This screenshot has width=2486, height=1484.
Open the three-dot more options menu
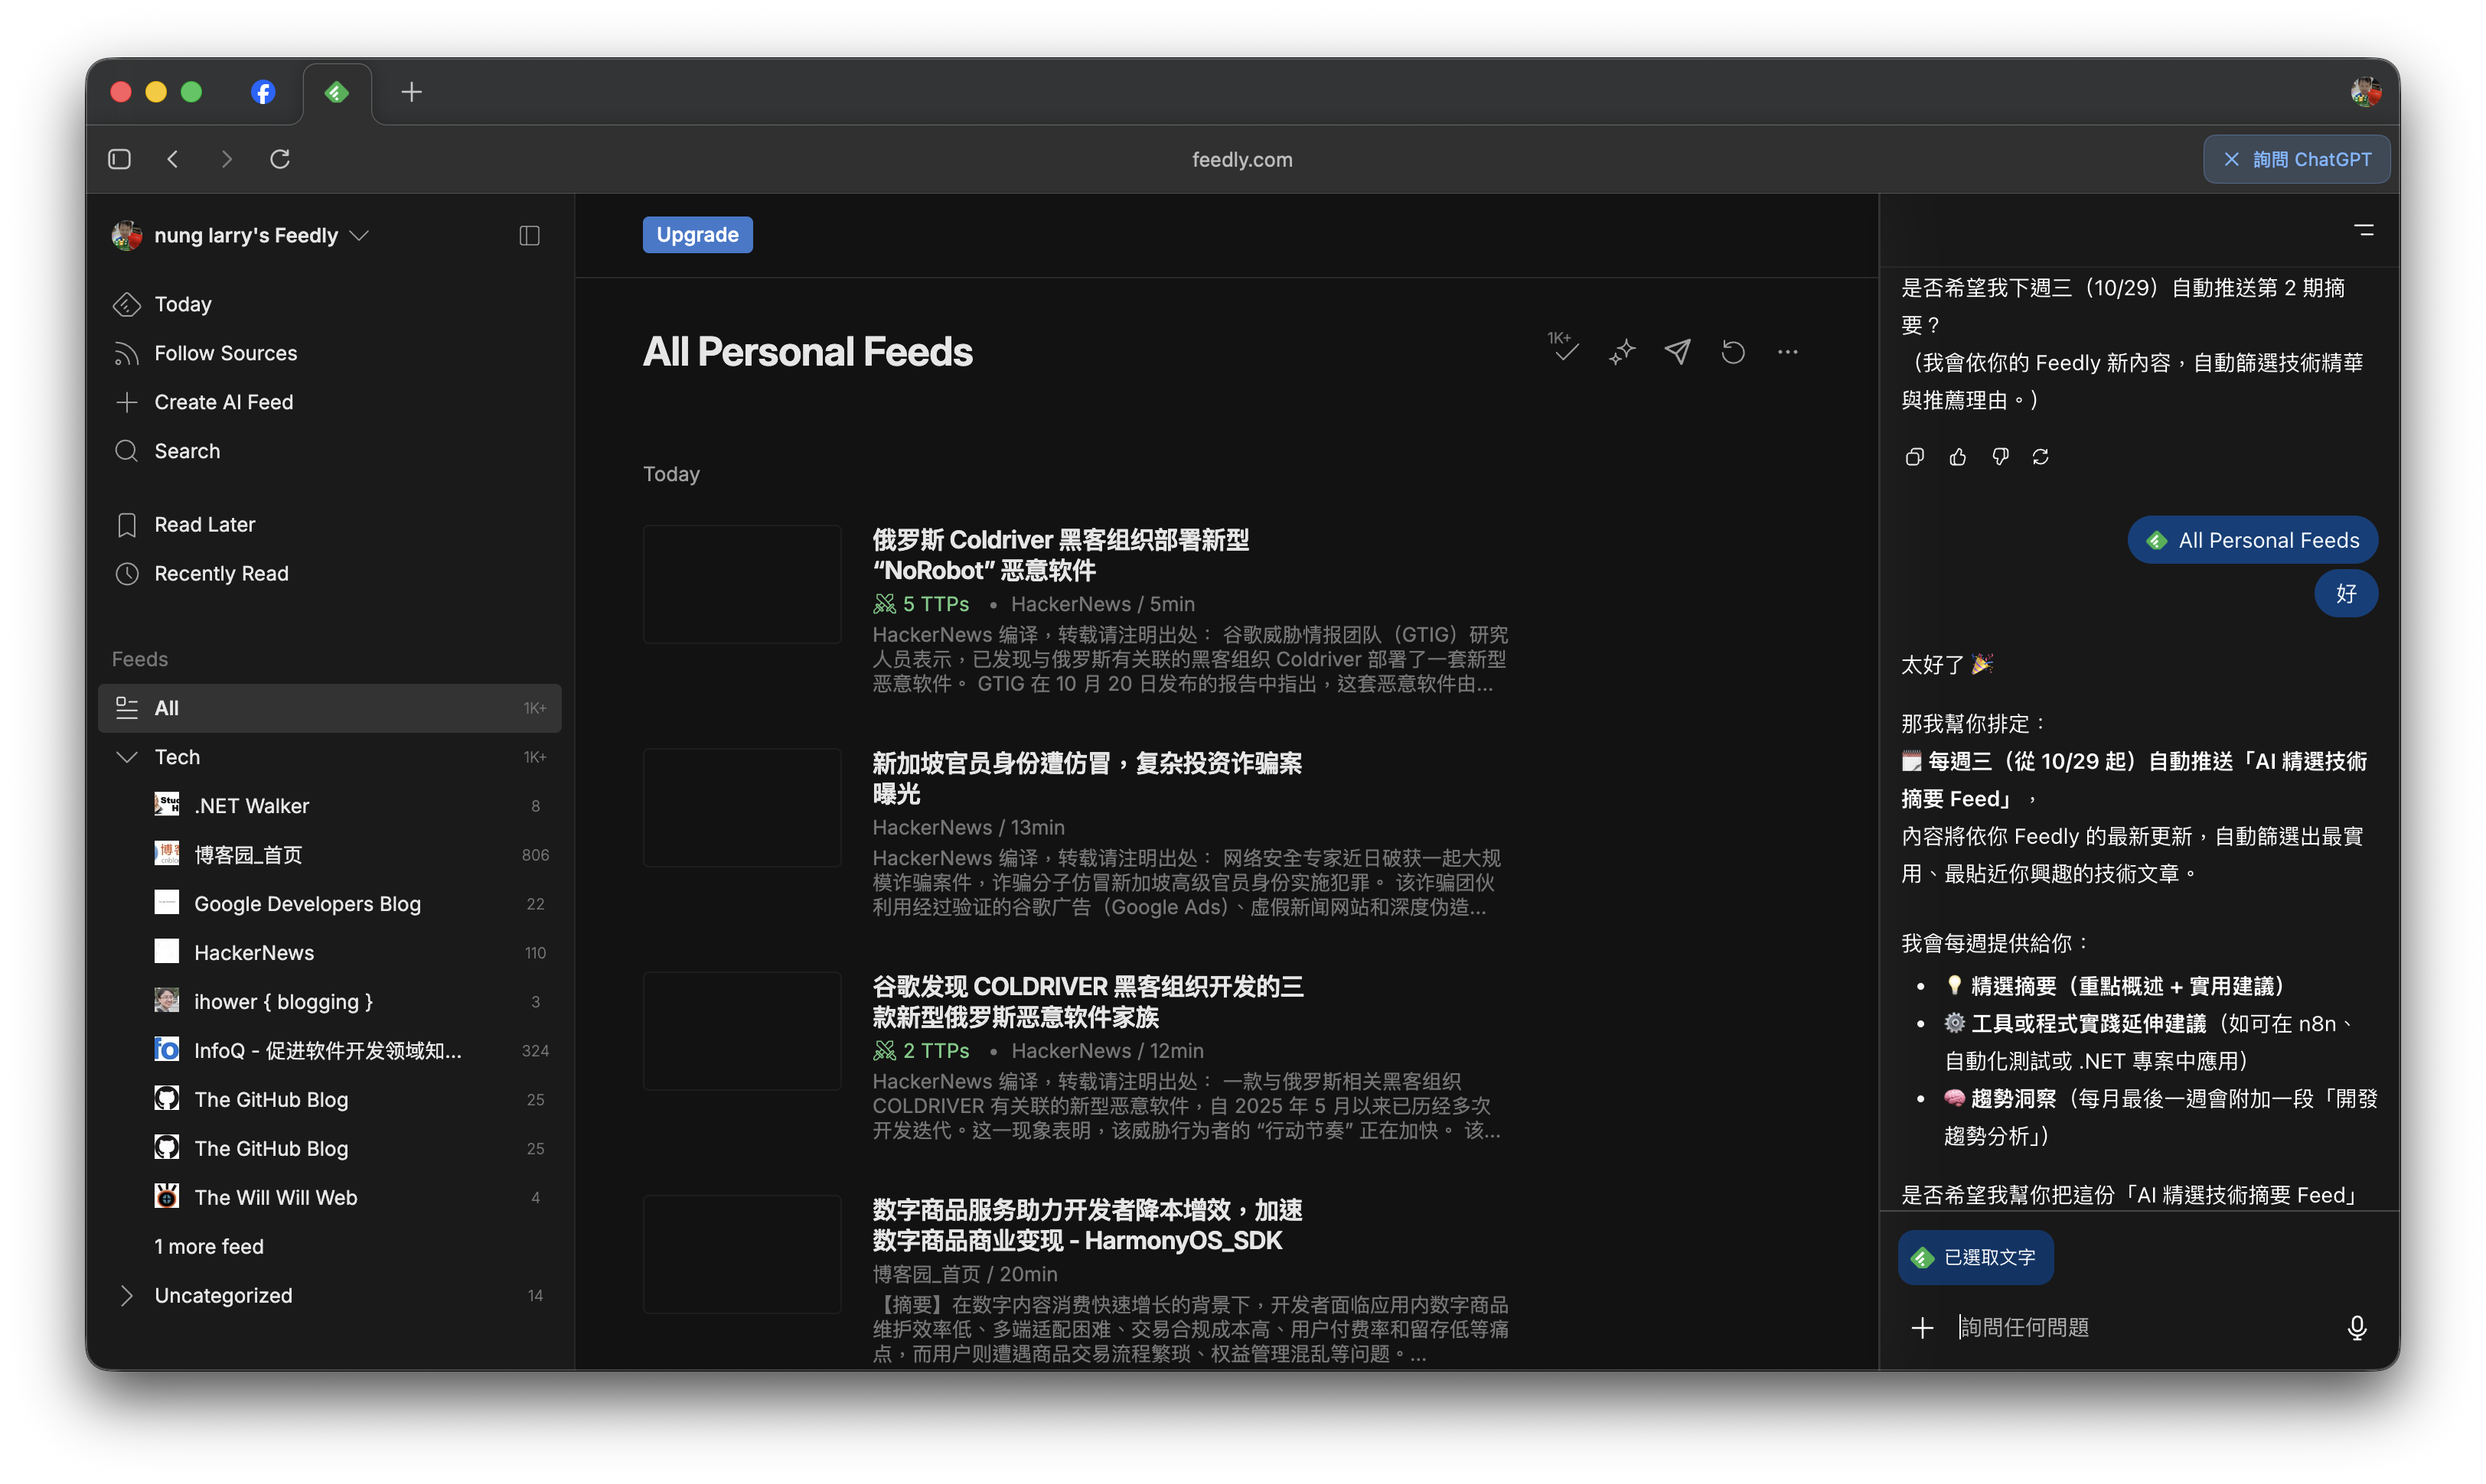click(x=1788, y=352)
